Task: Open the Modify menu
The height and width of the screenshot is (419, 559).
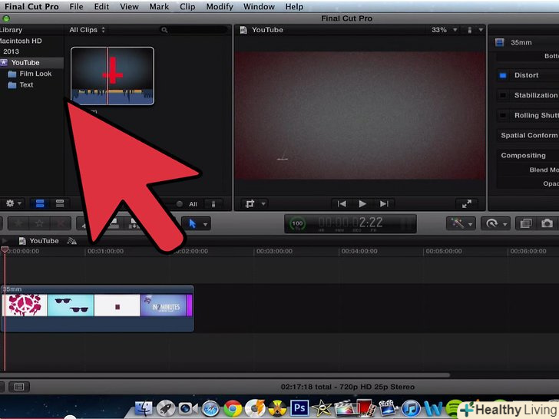Action: click(x=220, y=7)
